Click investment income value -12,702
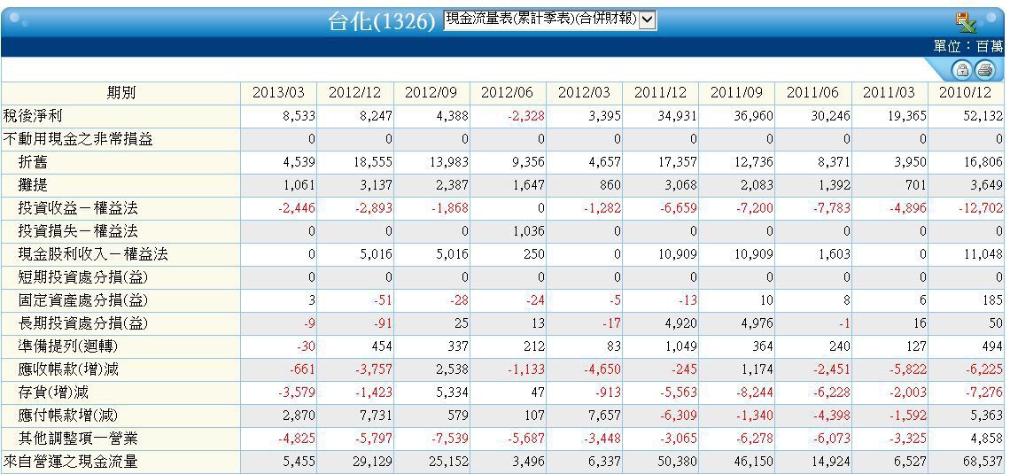This screenshot has height=474, width=1010. click(980, 209)
